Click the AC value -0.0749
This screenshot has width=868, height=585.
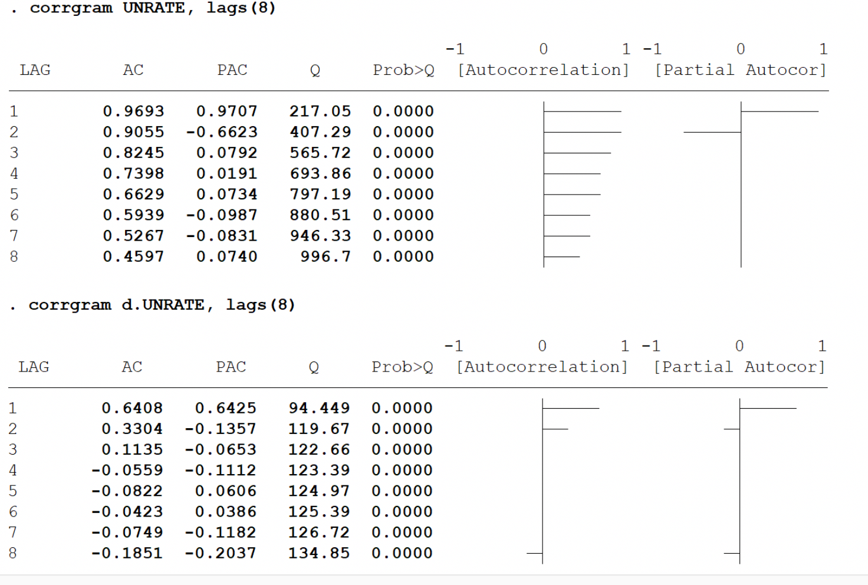pos(127,533)
